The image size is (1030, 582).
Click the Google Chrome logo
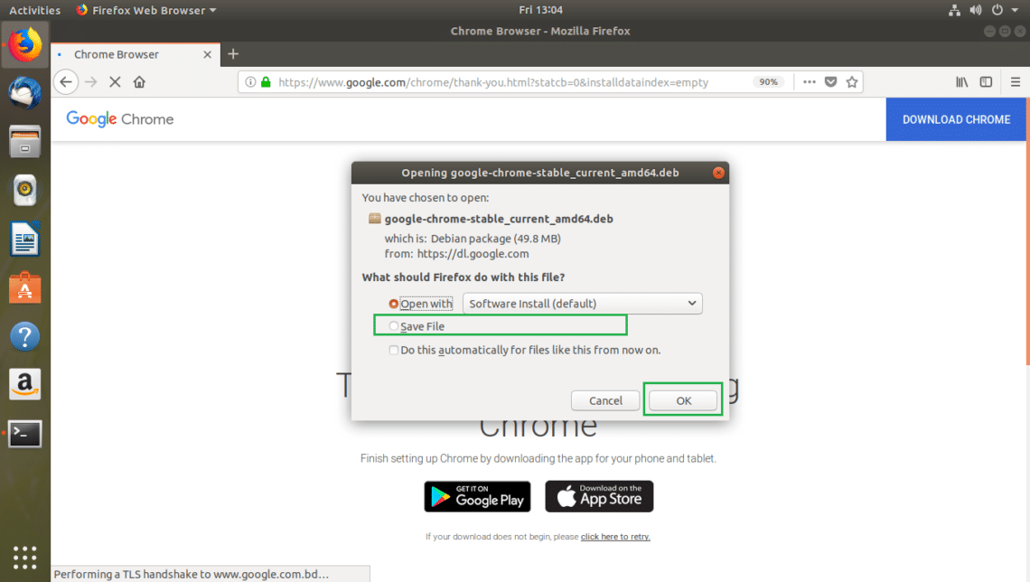[x=120, y=119]
